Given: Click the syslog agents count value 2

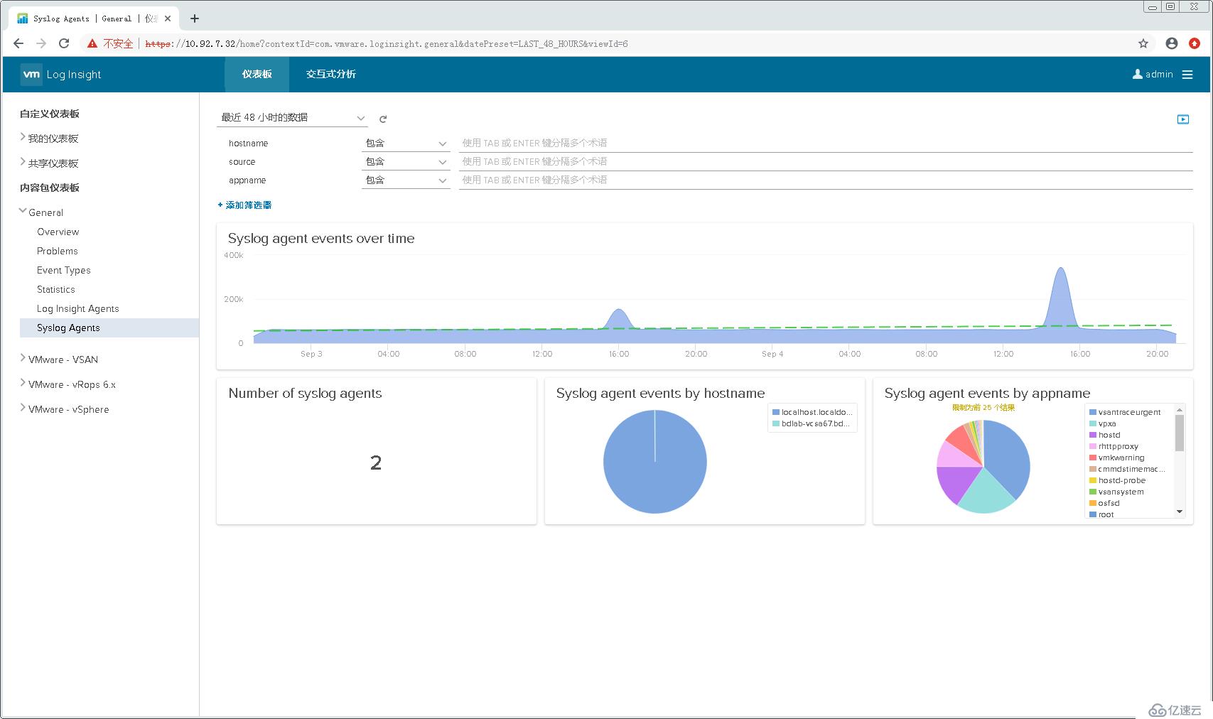Looking at the screenshot, I should click(x=376, y=463).
